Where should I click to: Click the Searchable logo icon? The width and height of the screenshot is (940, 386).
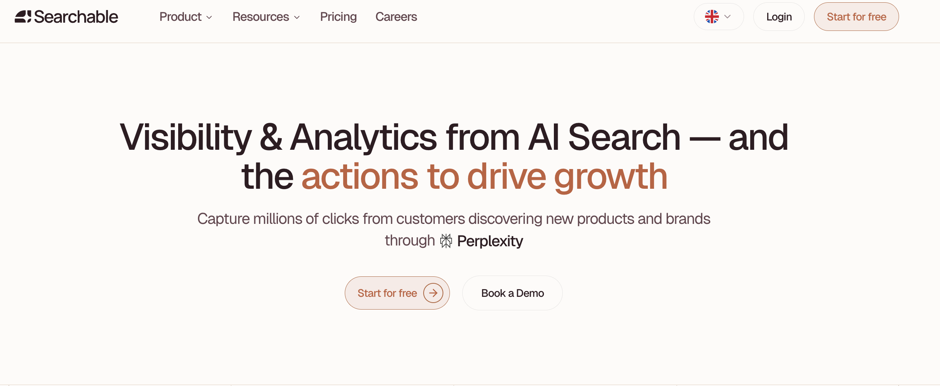[x=23, y=16]
